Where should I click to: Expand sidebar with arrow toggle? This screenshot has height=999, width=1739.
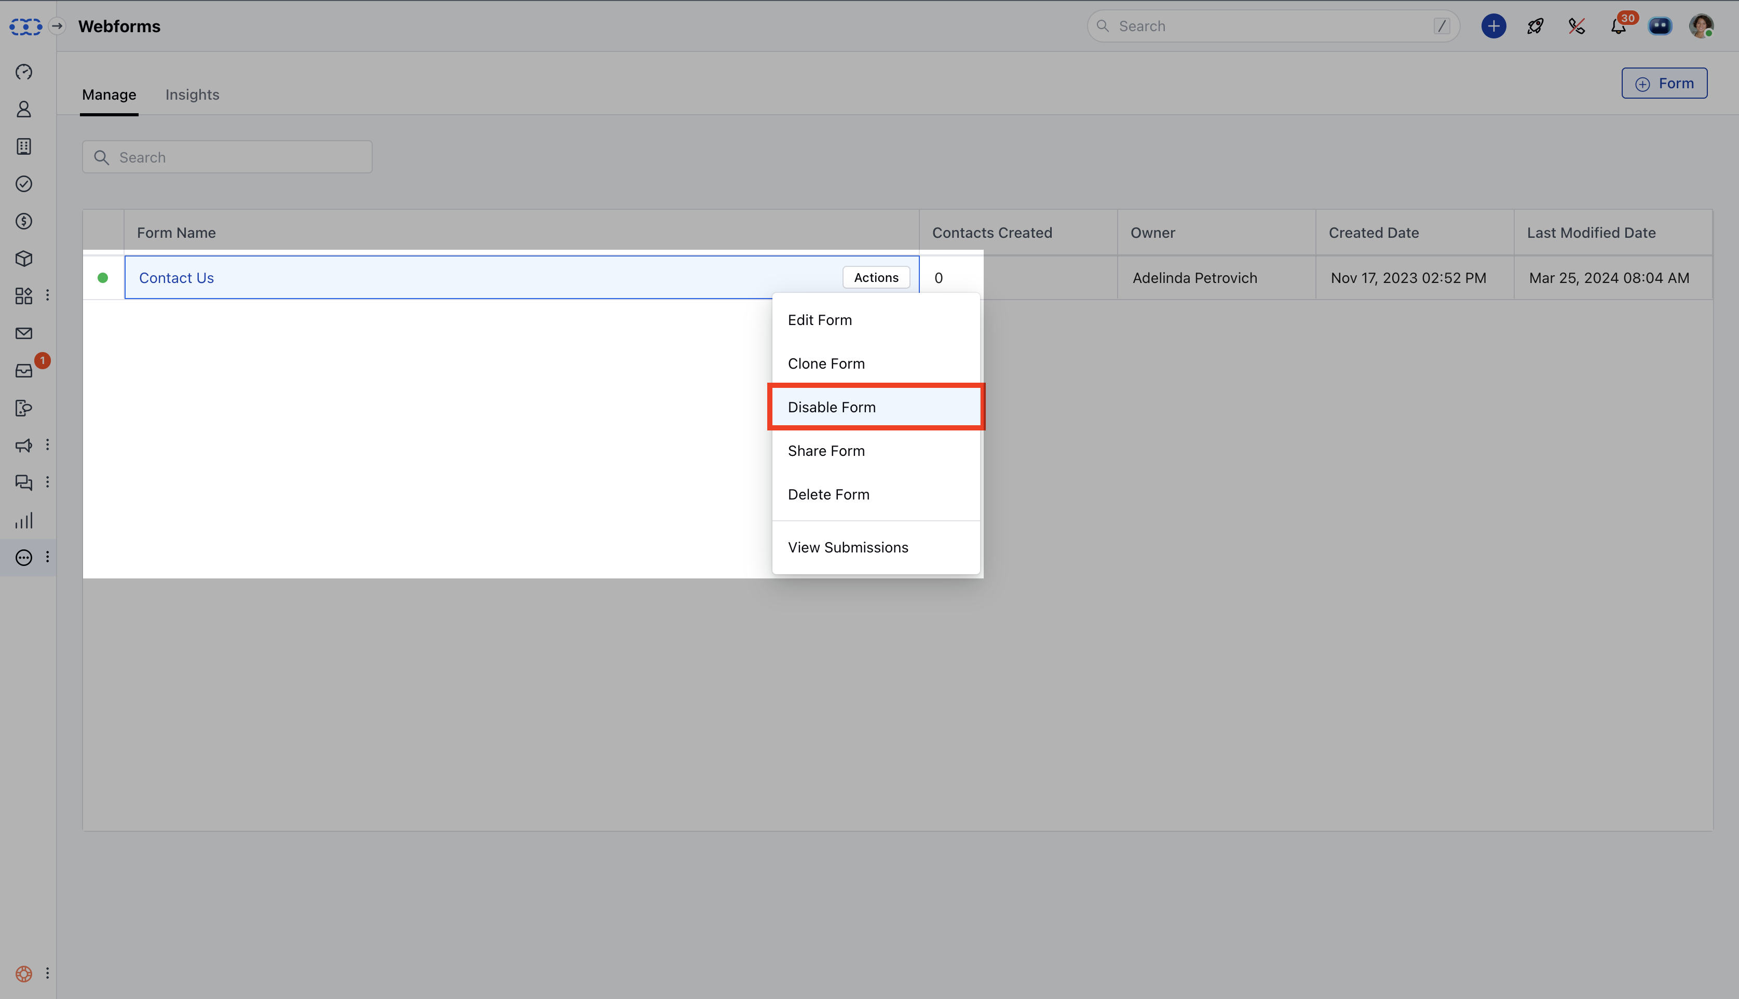click(x=58, y=26)
